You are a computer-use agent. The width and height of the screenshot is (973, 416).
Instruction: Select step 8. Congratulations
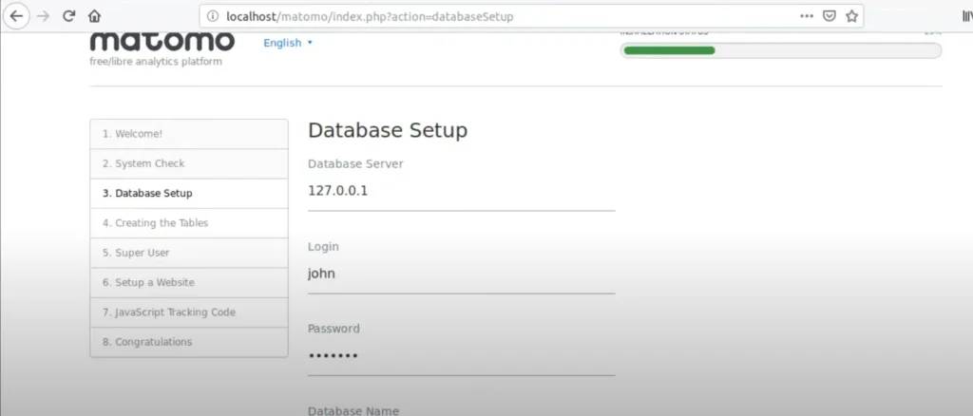pyautogui.click(x=189, y=342)
